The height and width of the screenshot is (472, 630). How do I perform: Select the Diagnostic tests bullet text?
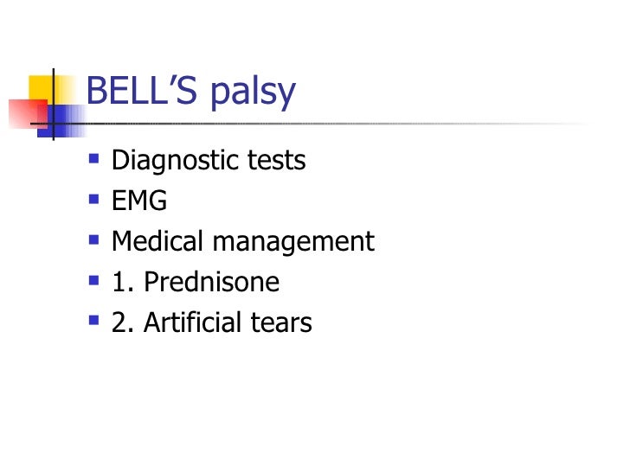pyautogui.click(x=209, y=161)
